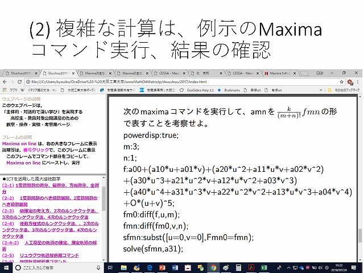364x273 pixels.
Task: Open the アプリ apps grid shortcut
Action: 10,90
